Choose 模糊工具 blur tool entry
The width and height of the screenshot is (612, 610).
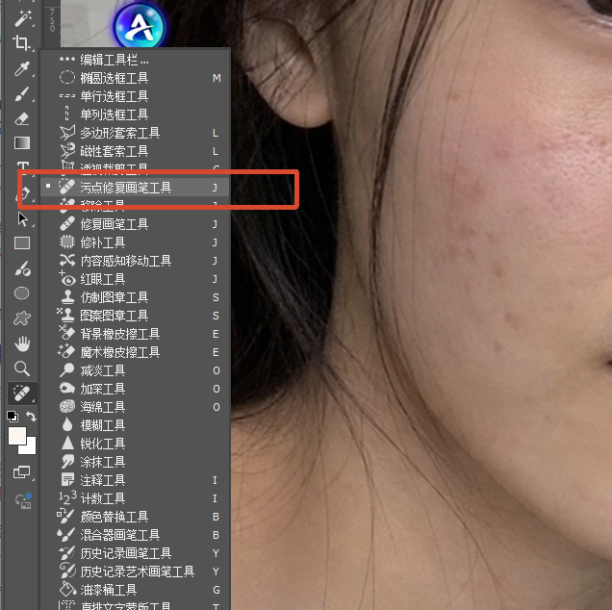pos(136,425)
